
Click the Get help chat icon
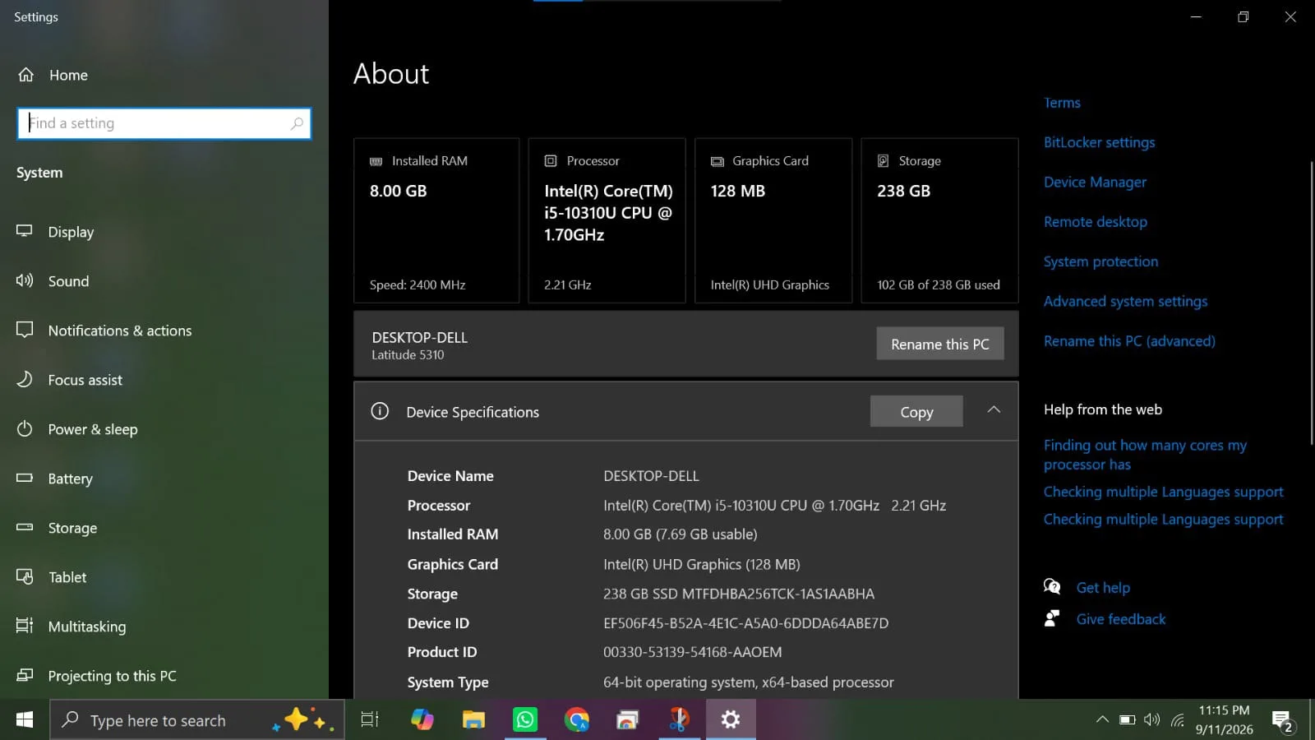[x=1052, y=587]
